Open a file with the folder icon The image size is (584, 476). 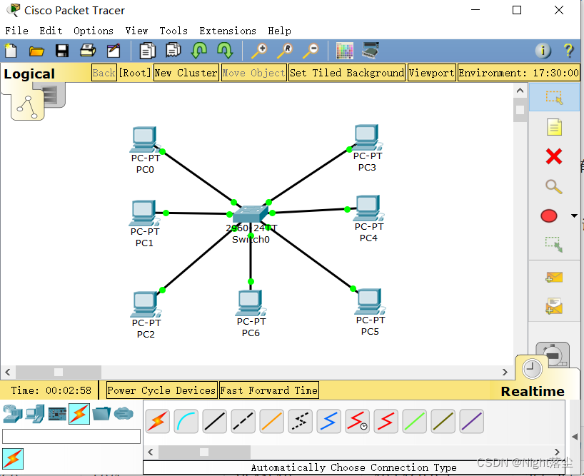tap(36, 51)
